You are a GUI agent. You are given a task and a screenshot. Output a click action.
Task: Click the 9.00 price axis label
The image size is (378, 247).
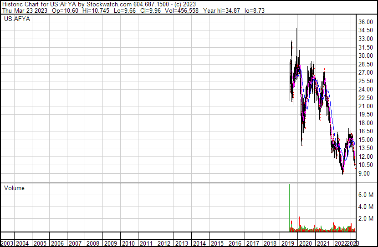tap(364, 173)
